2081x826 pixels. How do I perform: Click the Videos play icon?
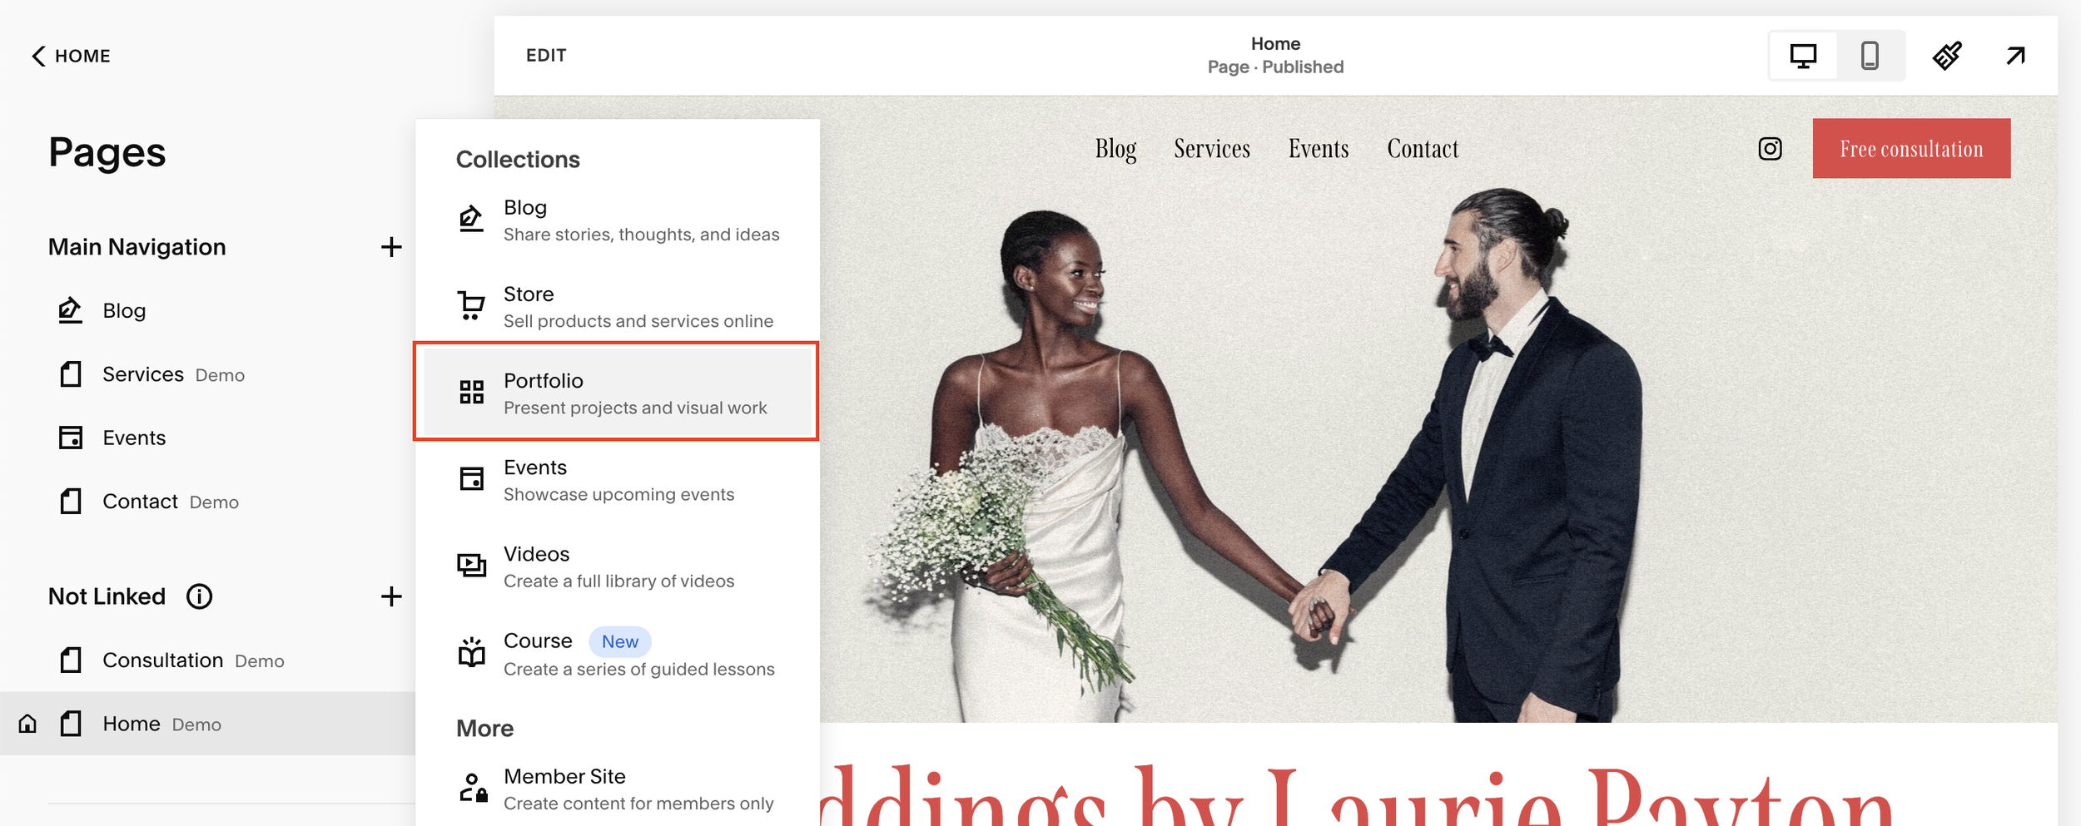pos(471,566)
